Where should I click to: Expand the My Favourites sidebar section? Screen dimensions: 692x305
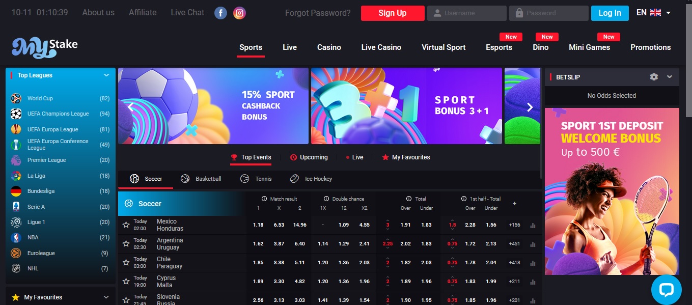point(106,297)
